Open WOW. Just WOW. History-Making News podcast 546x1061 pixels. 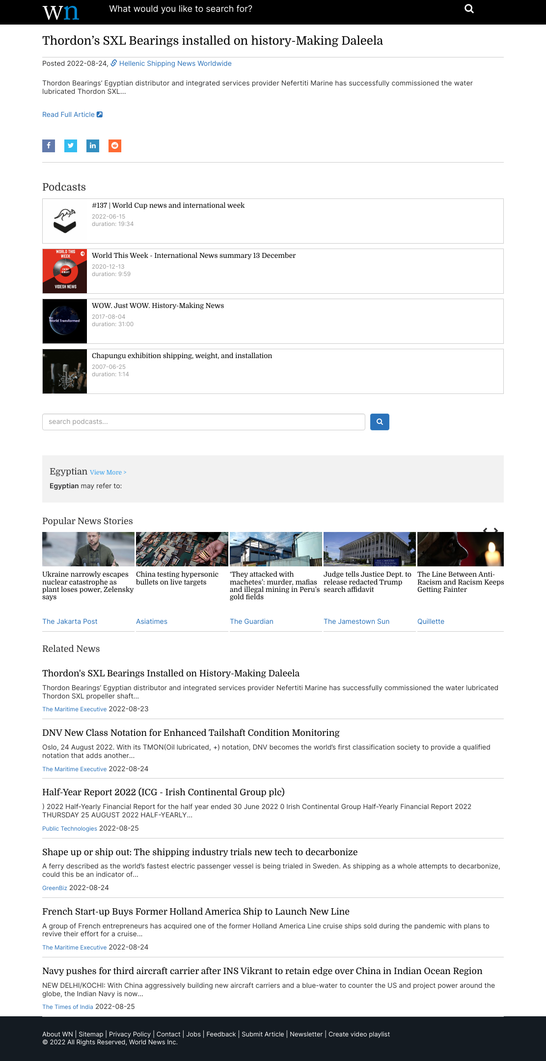pyautogui.click(x=158, y=306)
